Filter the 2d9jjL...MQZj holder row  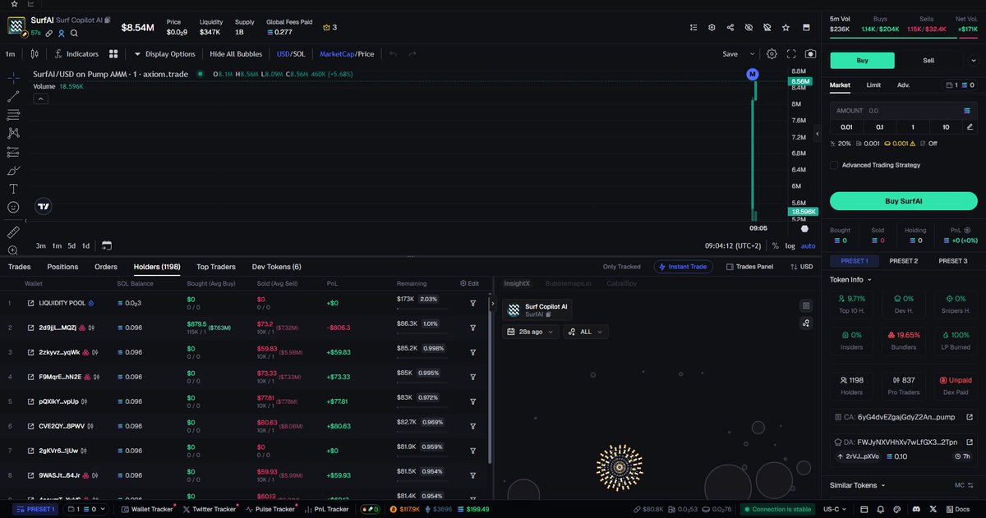tap(473, 328)
